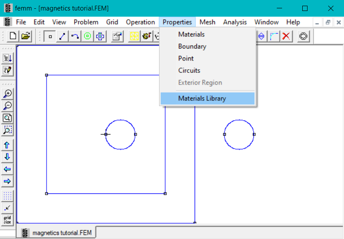Image resolution: width=344 pixels, height=239 pixels.
Task: Select the Operate on groups tool
Action: point(100,36)
